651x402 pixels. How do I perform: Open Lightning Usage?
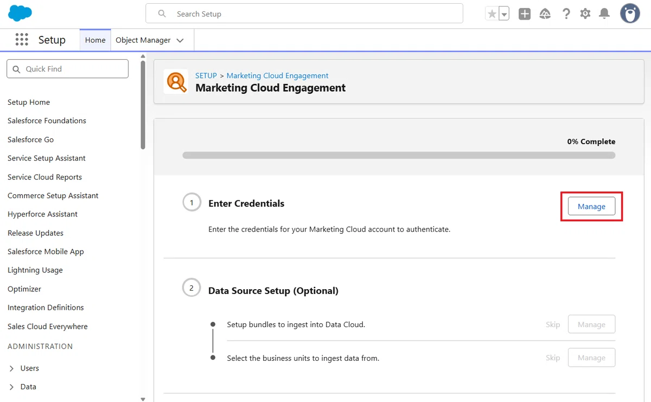pyautogui.click(x=35, y=270)
